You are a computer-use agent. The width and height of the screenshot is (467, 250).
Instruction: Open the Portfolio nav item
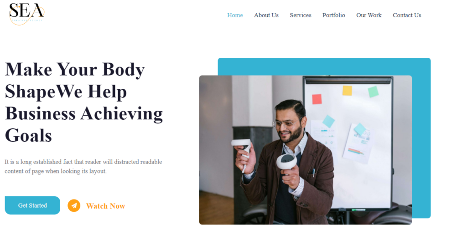pos(333,15)
